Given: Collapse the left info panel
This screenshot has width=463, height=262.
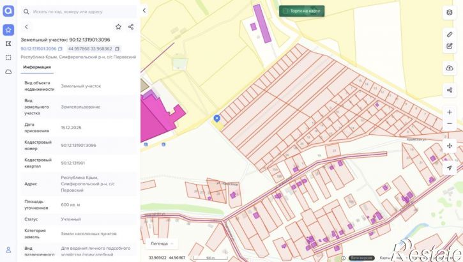Looking at the screenshot, I should pos(144,11).
